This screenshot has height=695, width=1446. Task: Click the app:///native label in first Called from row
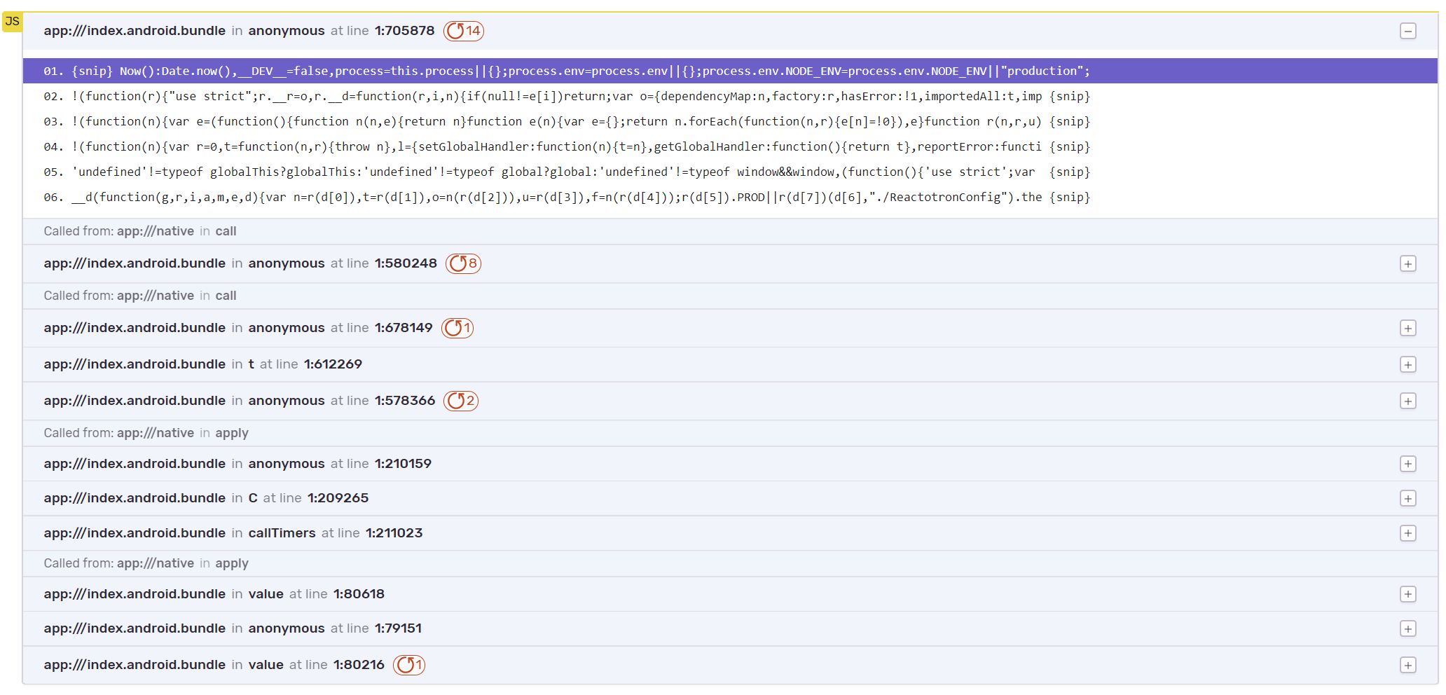click(x=156, y=230)
